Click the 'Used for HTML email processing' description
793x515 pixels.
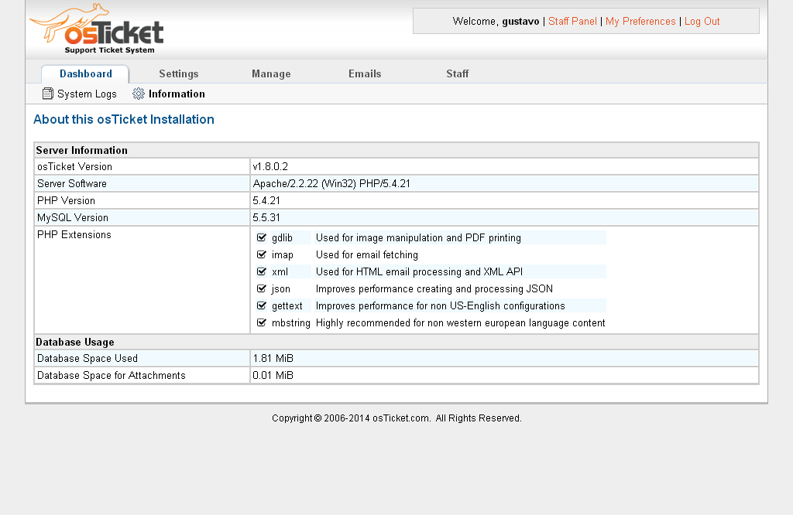click(419, 271)
